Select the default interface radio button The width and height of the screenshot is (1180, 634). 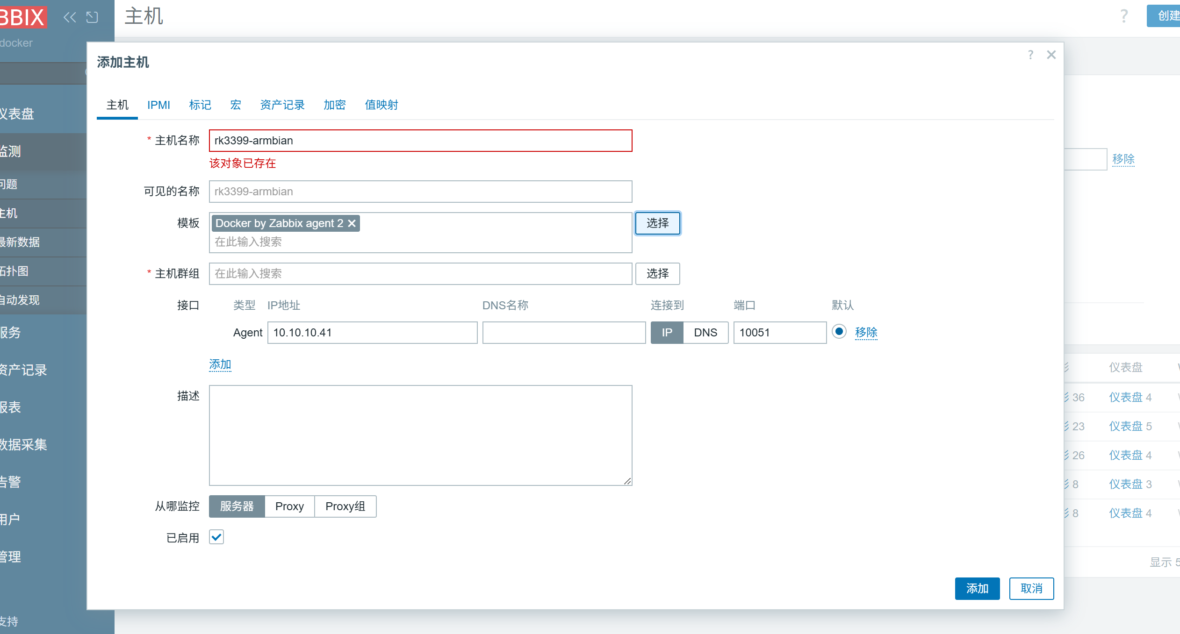click(839, 332)
